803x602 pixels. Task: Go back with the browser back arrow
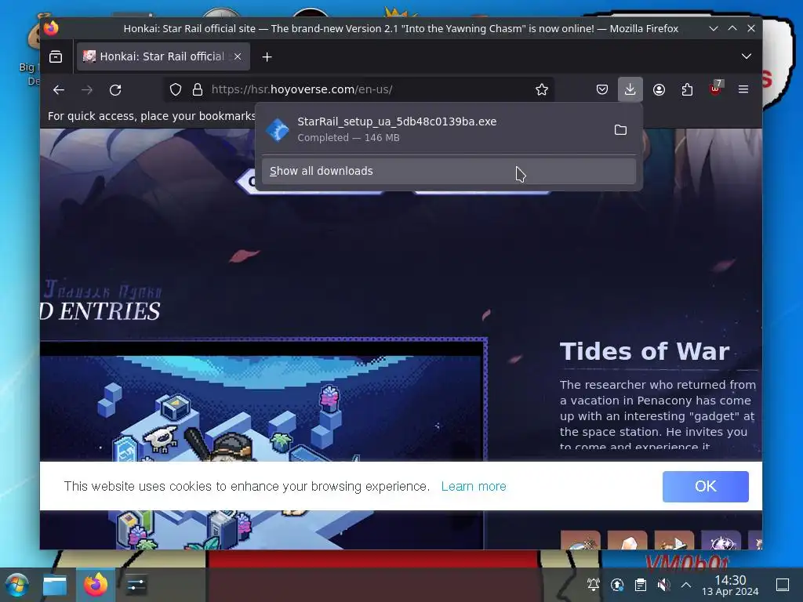tap(58, 89)
